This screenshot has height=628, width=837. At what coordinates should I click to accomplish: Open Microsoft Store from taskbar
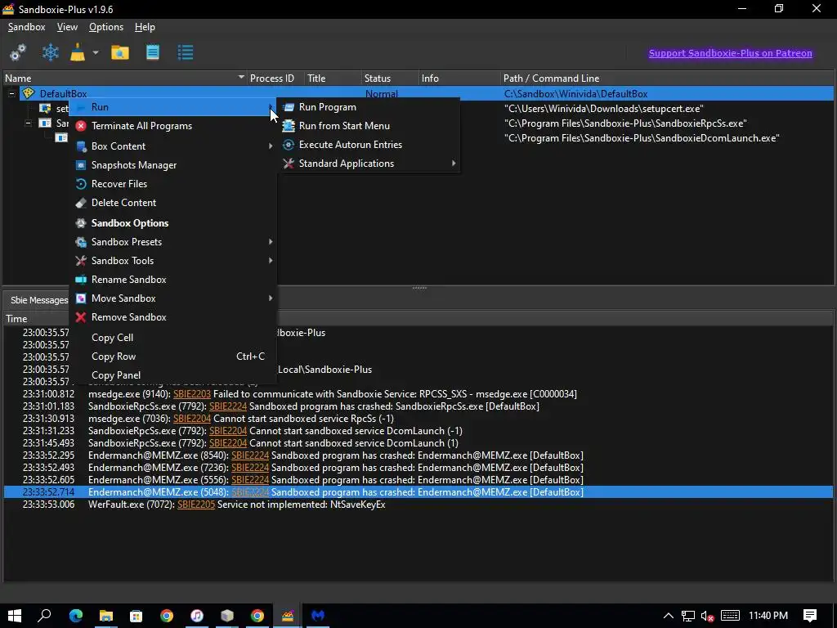137,616
